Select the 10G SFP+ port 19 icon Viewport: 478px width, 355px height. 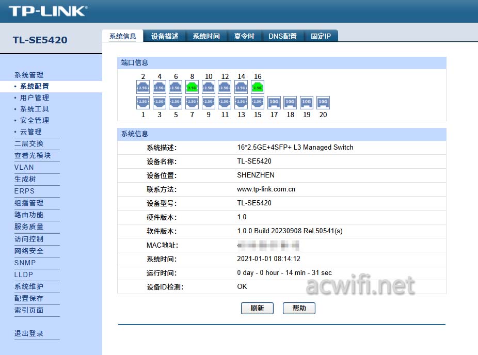click(x=307, y=102)
